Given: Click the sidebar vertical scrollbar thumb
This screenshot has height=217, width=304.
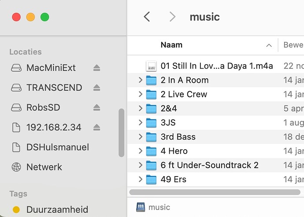Looking at the screenshot, I should click(x=121, y=133).
